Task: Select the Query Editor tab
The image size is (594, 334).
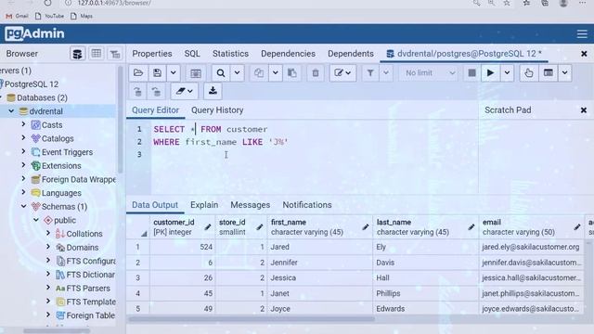Action: (x=155, y=110)
